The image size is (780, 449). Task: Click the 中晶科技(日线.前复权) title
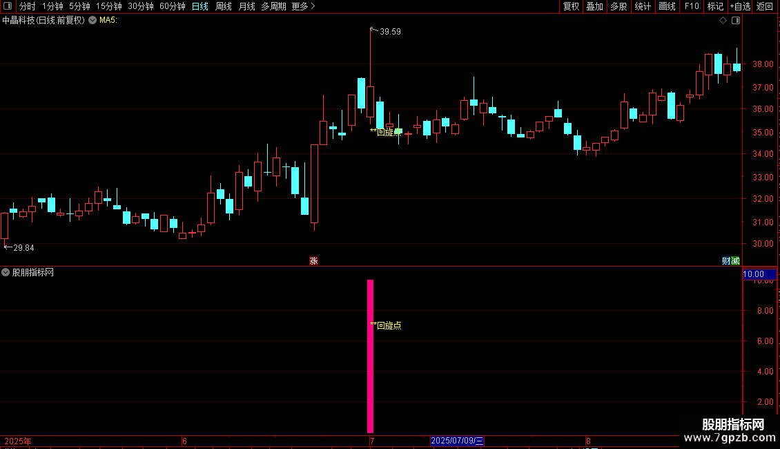(43, 20)
